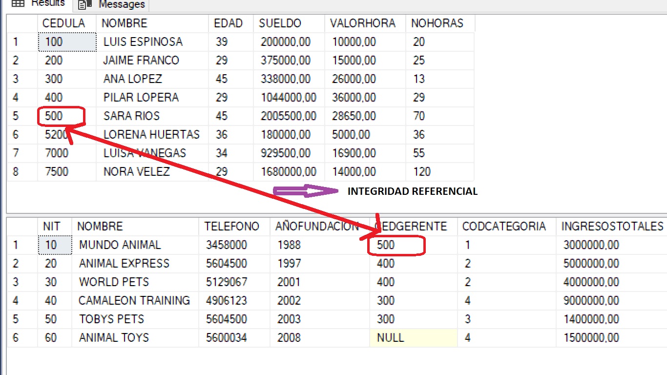667x375 pixels.
Task: Select the valorhora 28650,00 cell
Action: tap(365, 116)
